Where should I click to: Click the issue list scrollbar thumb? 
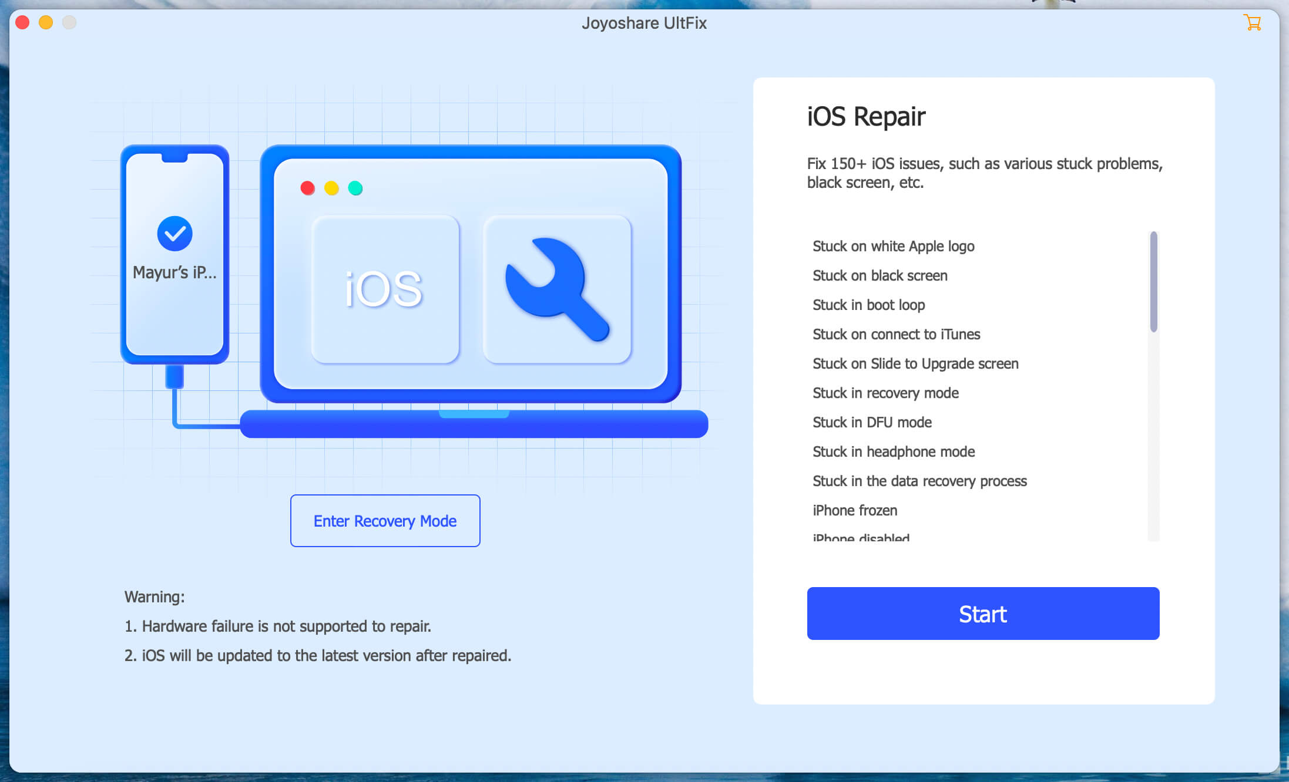click(1153, 282)
